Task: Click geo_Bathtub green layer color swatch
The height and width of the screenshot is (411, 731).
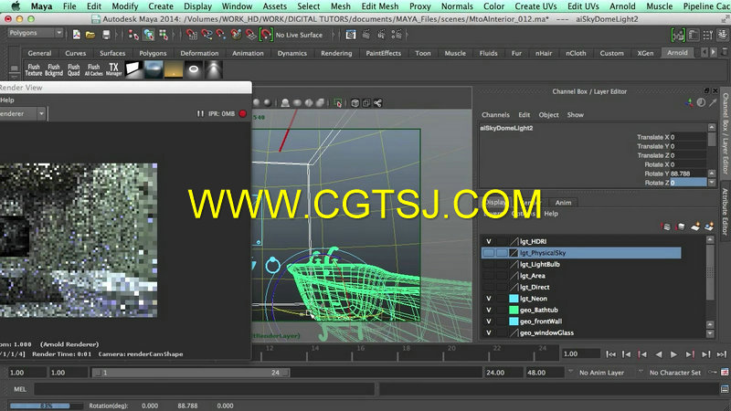Action: tap(514, 310)
